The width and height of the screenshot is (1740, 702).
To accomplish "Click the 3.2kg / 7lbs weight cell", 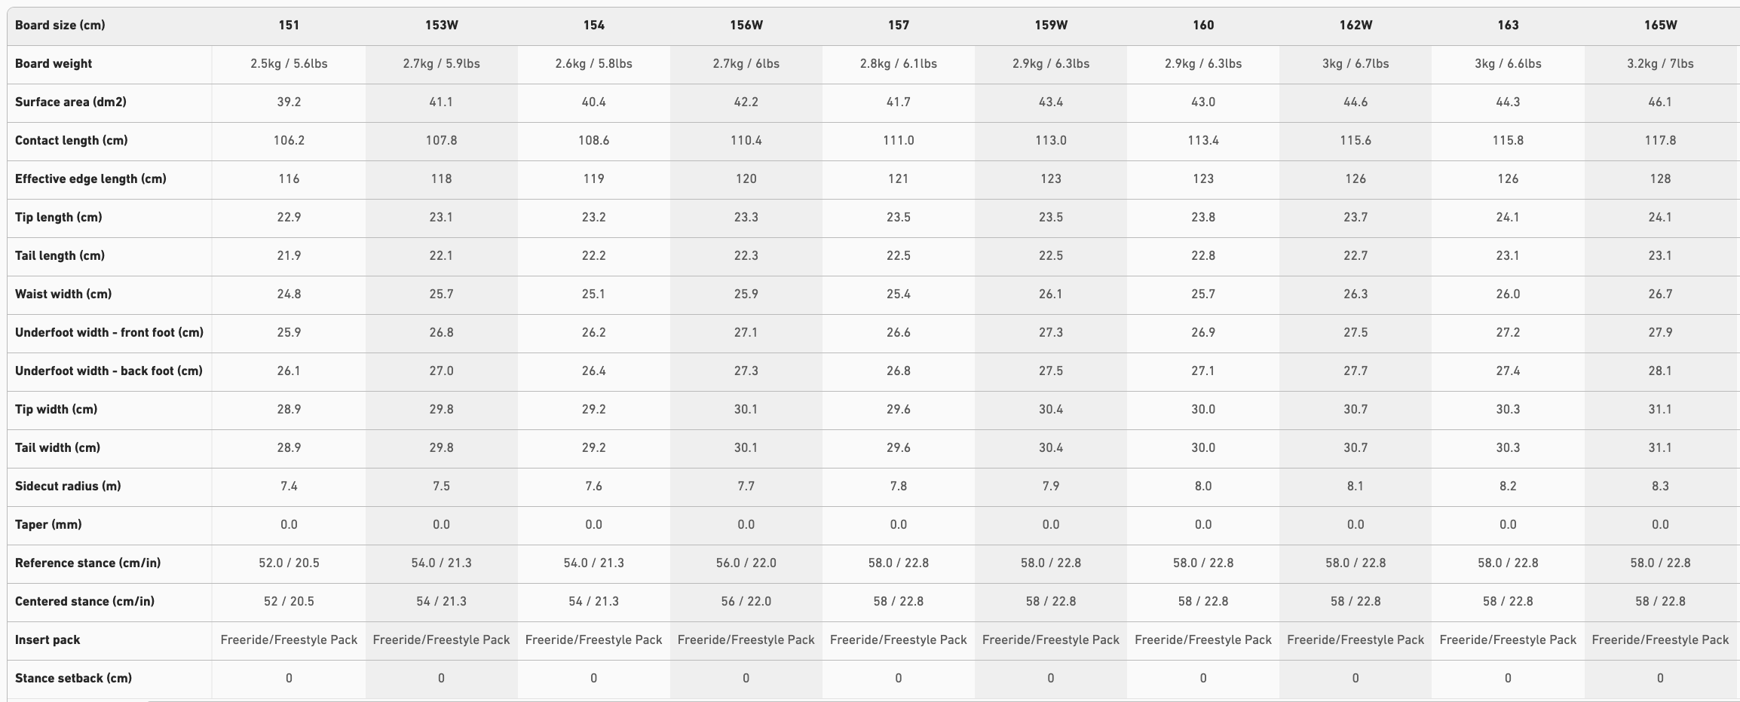I will point(1660,63).
